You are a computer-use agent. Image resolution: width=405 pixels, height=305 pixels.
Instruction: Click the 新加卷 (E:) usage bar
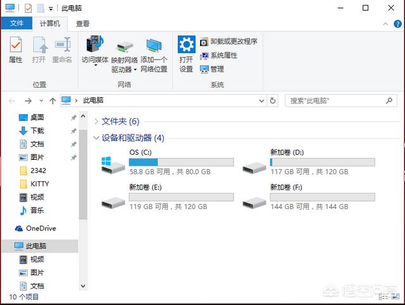(x=182, y=197)
